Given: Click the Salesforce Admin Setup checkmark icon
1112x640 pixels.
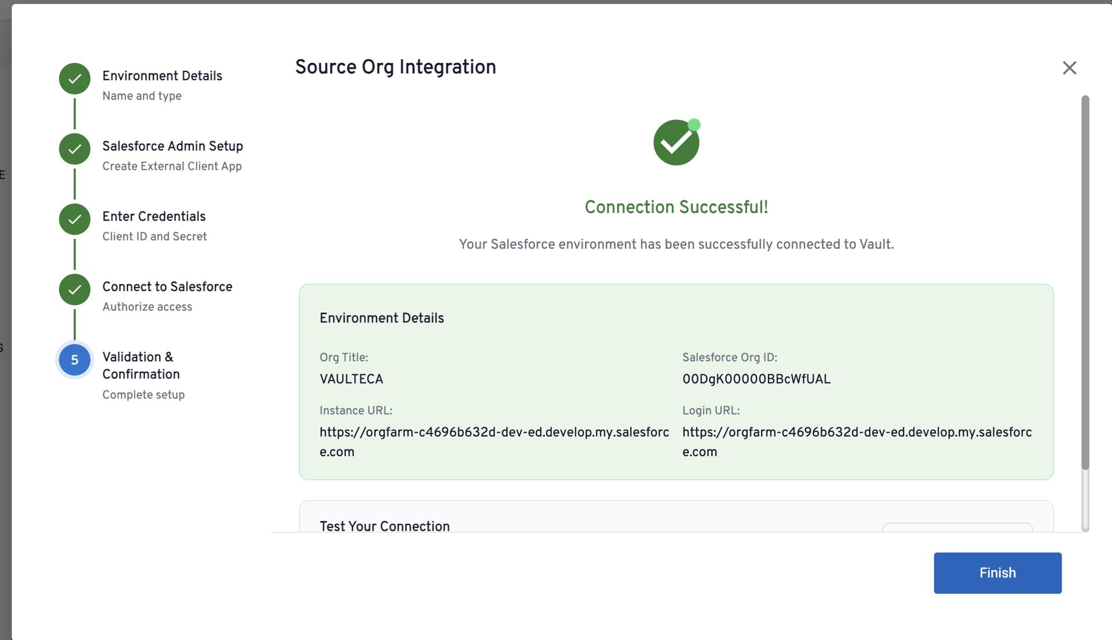Looking at the screenshot, I should click(x=75, y=149).
